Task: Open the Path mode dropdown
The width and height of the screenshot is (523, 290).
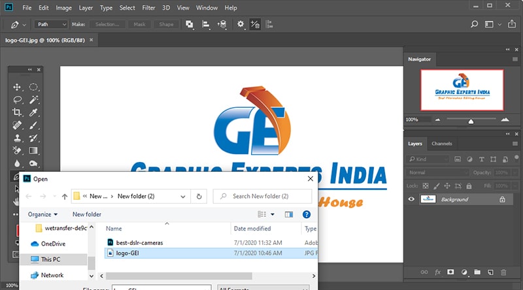Action: 51,24
